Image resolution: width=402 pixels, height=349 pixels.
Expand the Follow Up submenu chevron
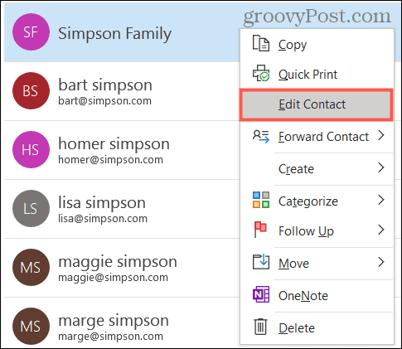click(381, 230)
